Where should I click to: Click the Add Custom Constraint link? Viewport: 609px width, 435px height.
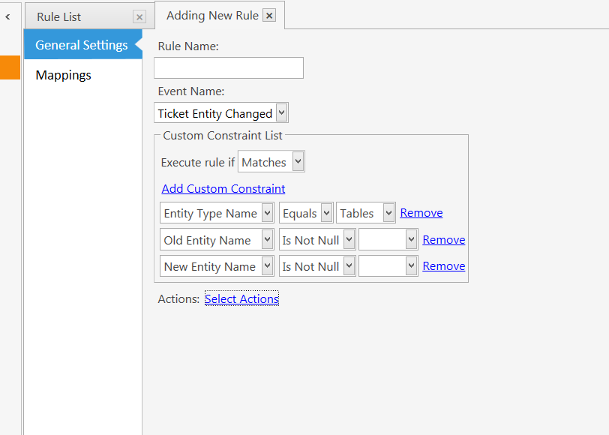pos(223,189)
